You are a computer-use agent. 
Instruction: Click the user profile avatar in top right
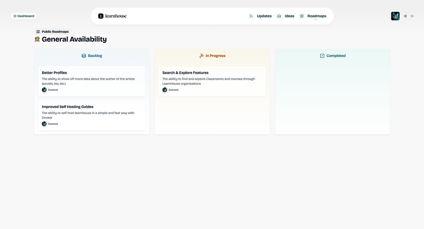coord(395,16)
